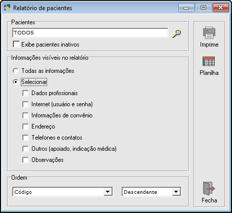
Task: Choose the Selecionar radio option
Action: pyautogui.click(x=16, y=82)
